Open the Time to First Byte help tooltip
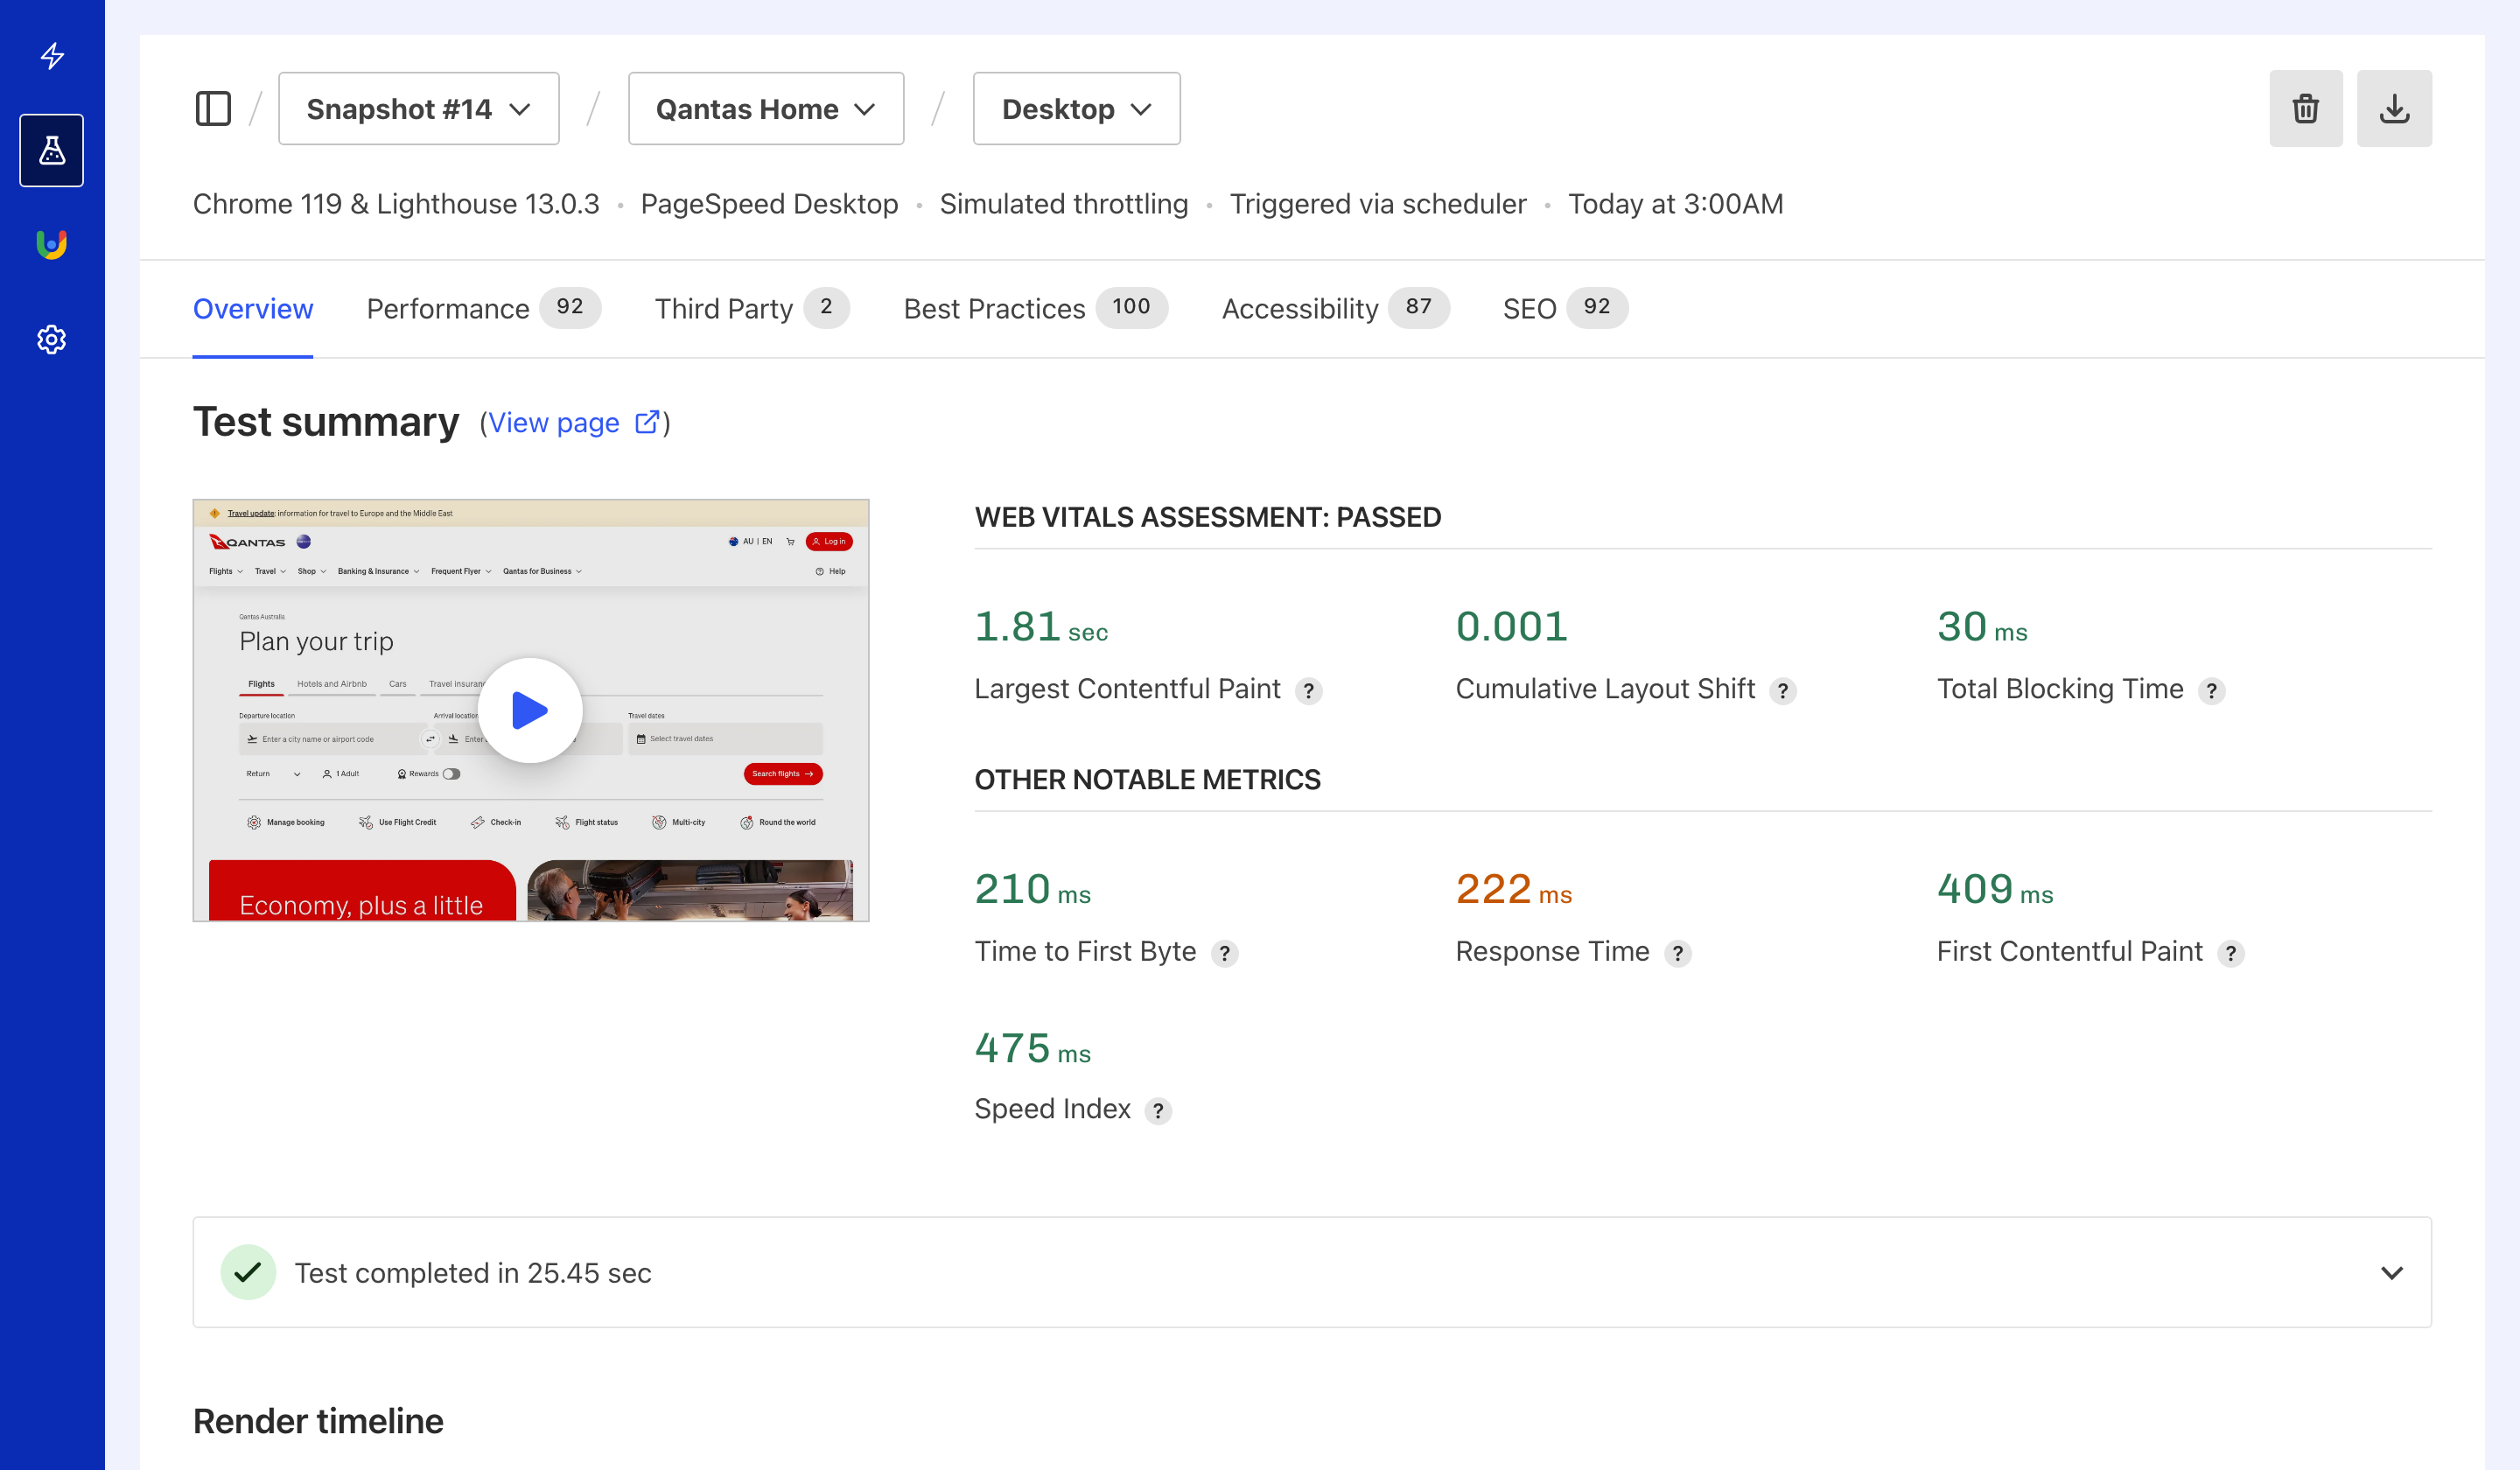This screenshot has width=2520, height=1470. [x=1226, y=953]
